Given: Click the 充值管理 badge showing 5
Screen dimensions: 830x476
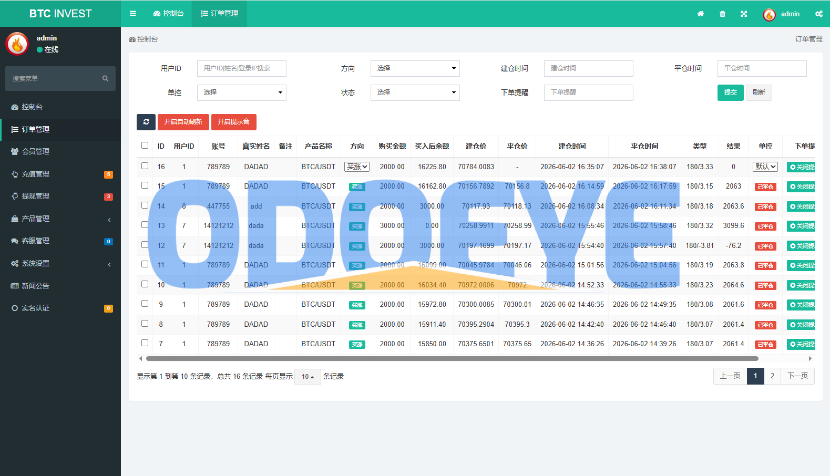Looking at the screenshot, I should pos(108,174).
